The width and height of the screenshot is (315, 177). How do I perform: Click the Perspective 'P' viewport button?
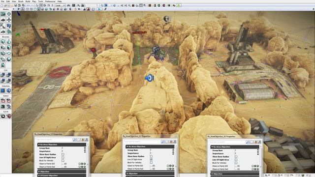pos(19,9)
